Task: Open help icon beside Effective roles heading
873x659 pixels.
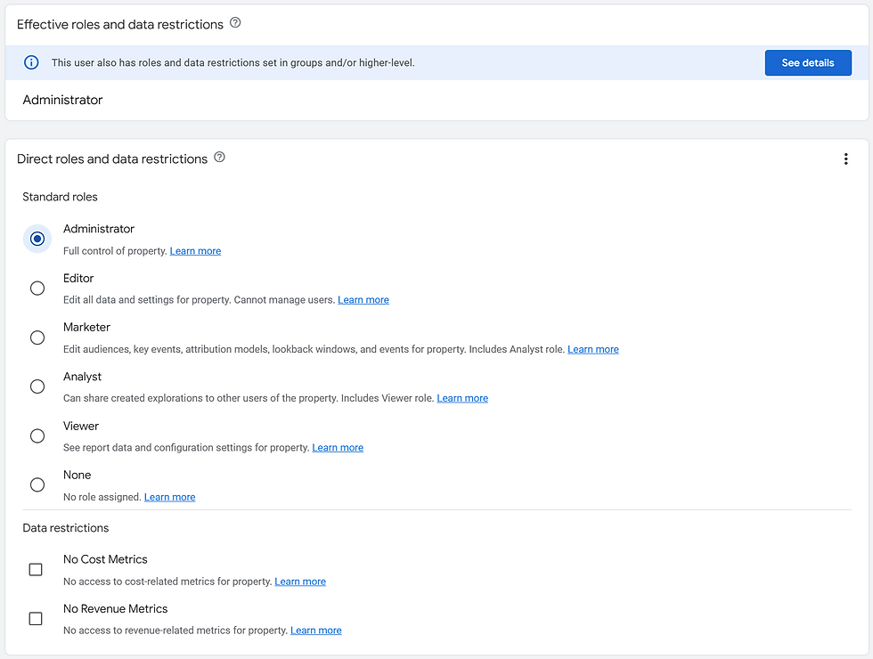Action: click(235, 23)
